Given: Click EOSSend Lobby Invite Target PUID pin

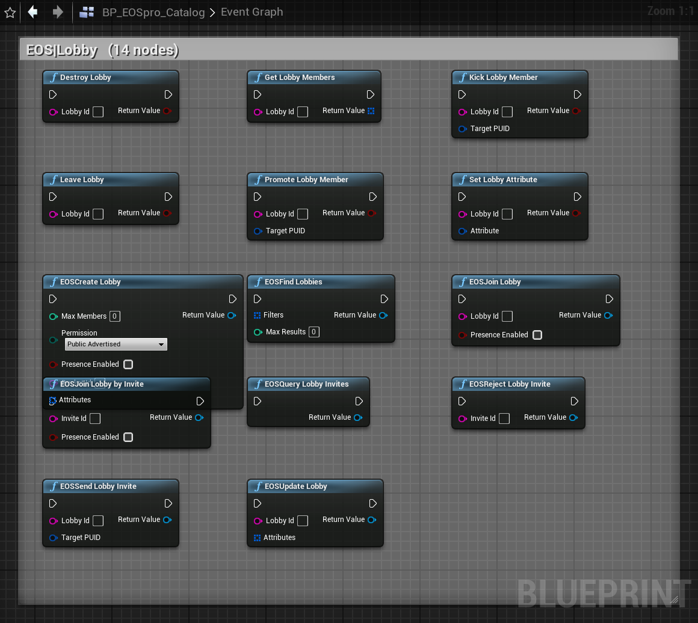Looking at the screenshot, I should pyautogui.click(x=53, y=538).
